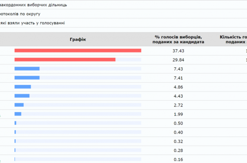The width and height of the screenshot is (247, 163).
Task: Click the 37.43 percentage value
Action: click(x=178, y=51)
